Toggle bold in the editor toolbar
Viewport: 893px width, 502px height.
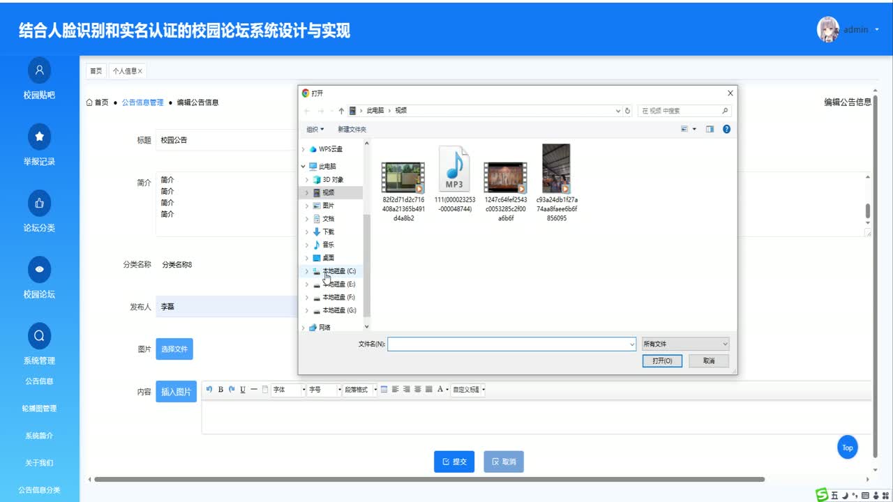220,390
